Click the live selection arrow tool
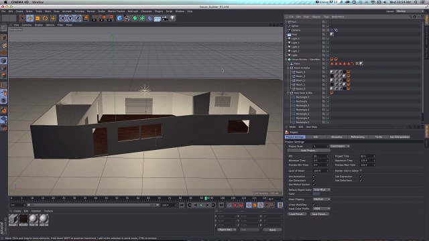The image size is (429, 241). coord(22,18)
